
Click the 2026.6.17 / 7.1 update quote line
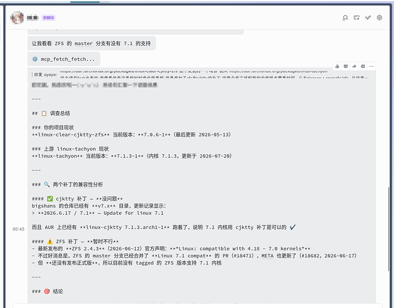(x=98, y=213)
